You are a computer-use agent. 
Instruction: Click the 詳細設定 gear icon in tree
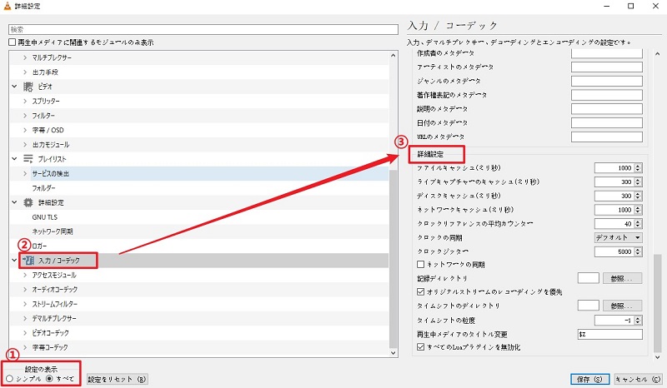point(28,202)
